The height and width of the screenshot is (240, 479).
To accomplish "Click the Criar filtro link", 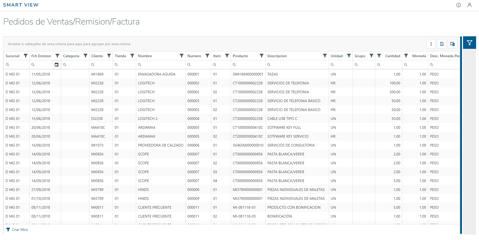I will 20,230.
